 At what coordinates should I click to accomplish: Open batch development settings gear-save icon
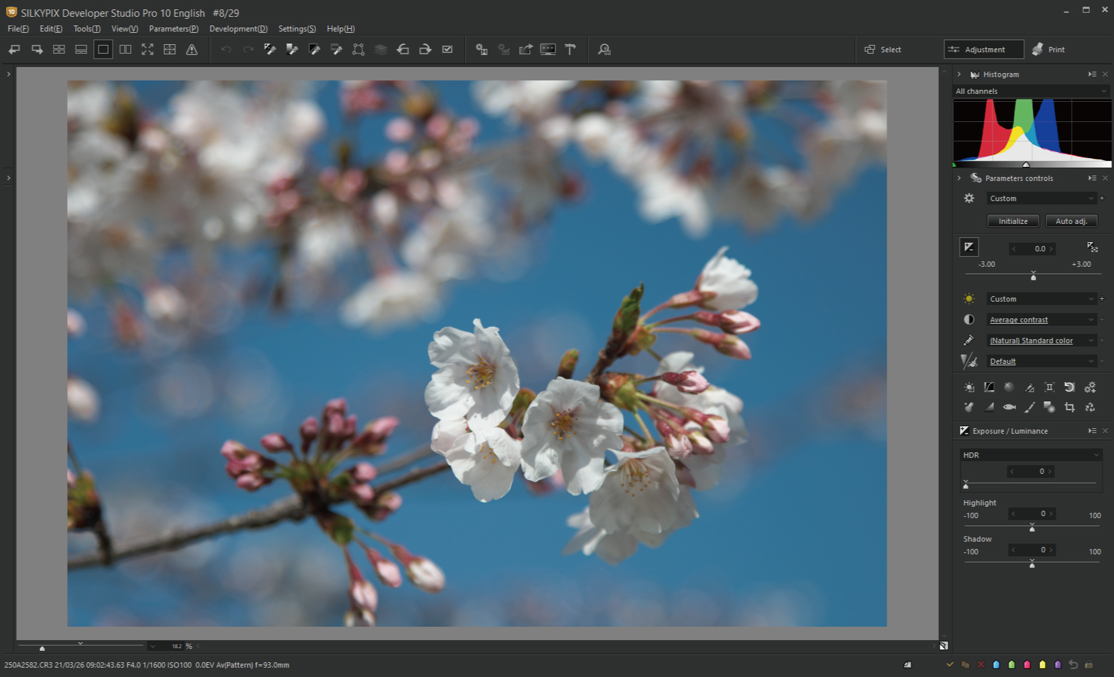coord(482,50)
